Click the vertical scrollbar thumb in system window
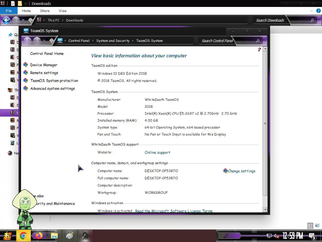322x242 pixels. pyautogui.click(x=265, y=124)
